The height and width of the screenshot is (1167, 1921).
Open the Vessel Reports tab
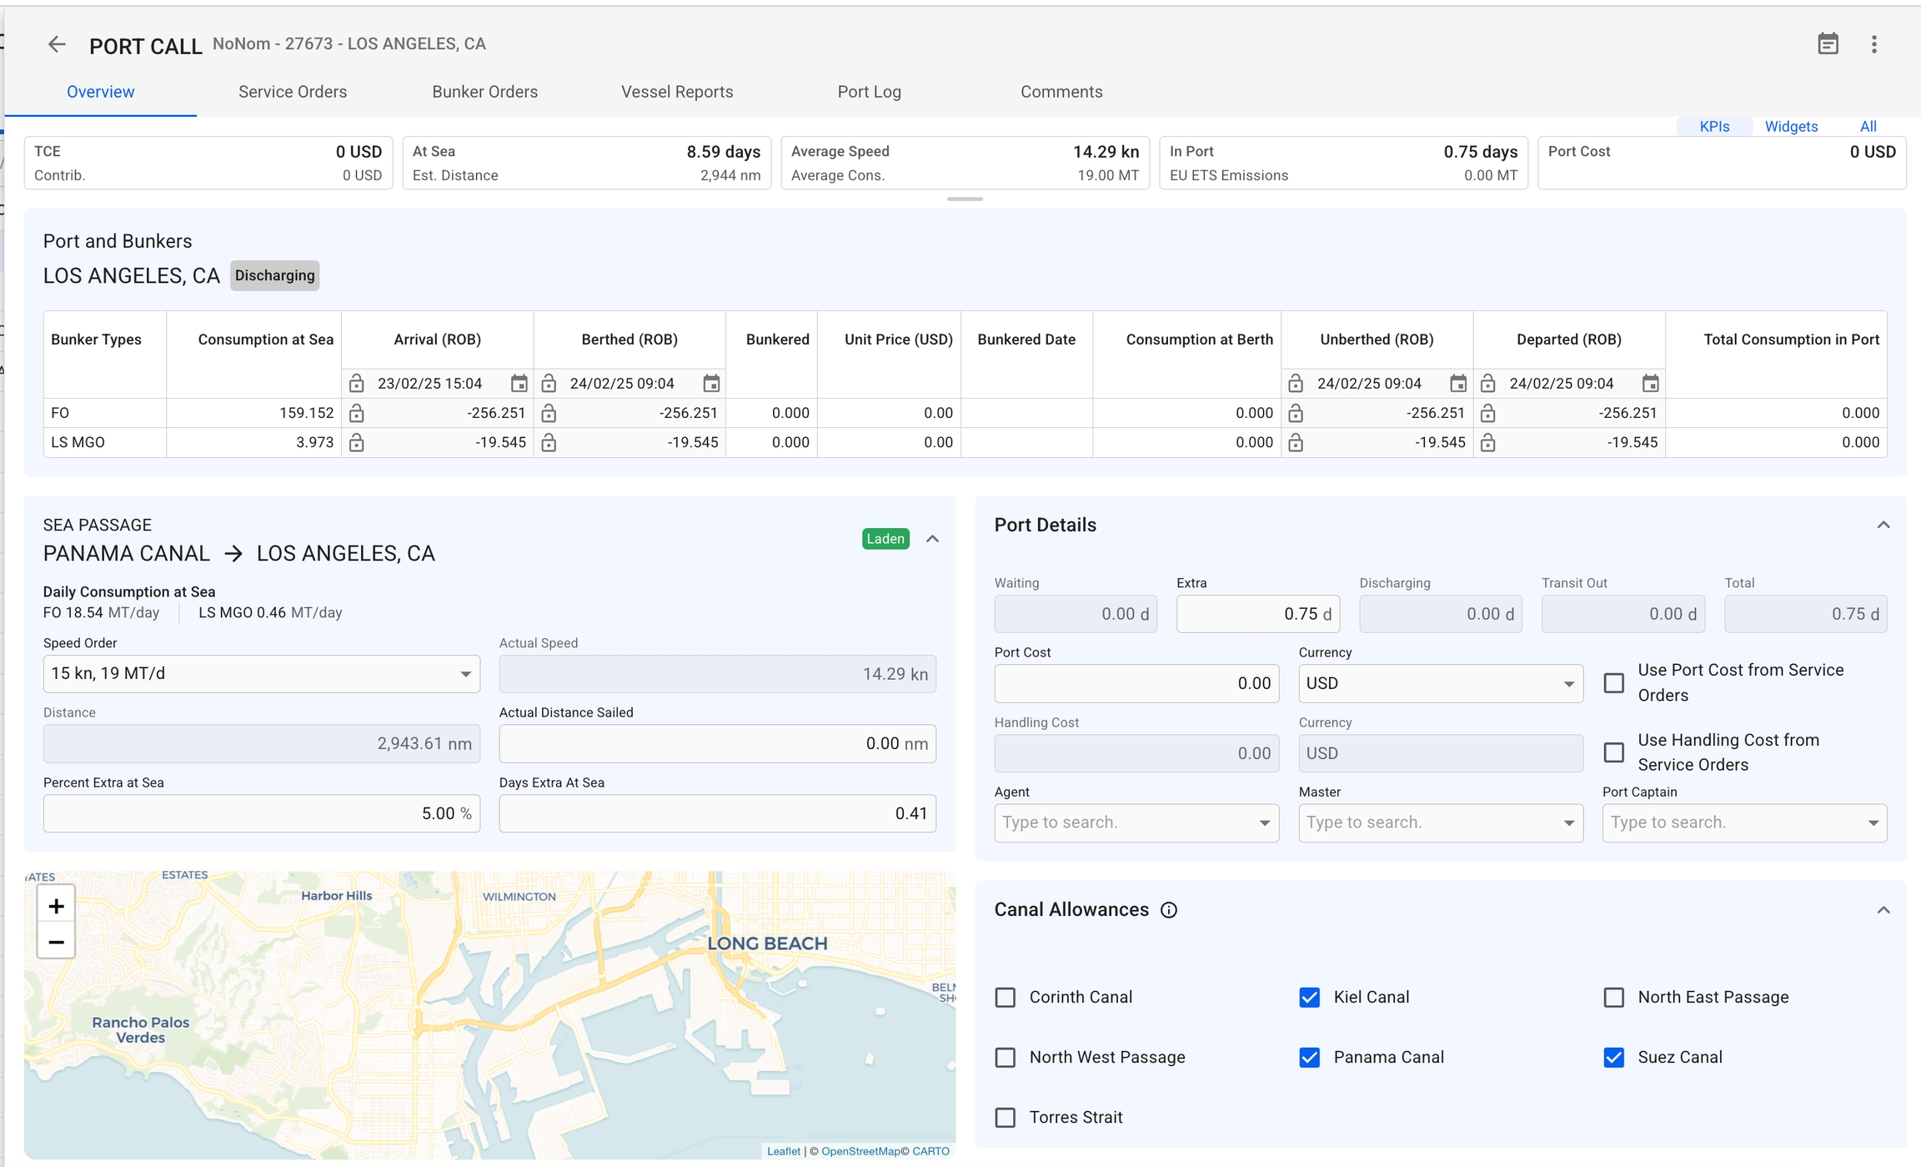[x=677, y=92]
